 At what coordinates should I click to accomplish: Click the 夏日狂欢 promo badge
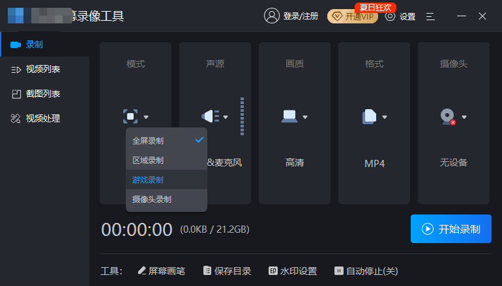pos(376,7)
